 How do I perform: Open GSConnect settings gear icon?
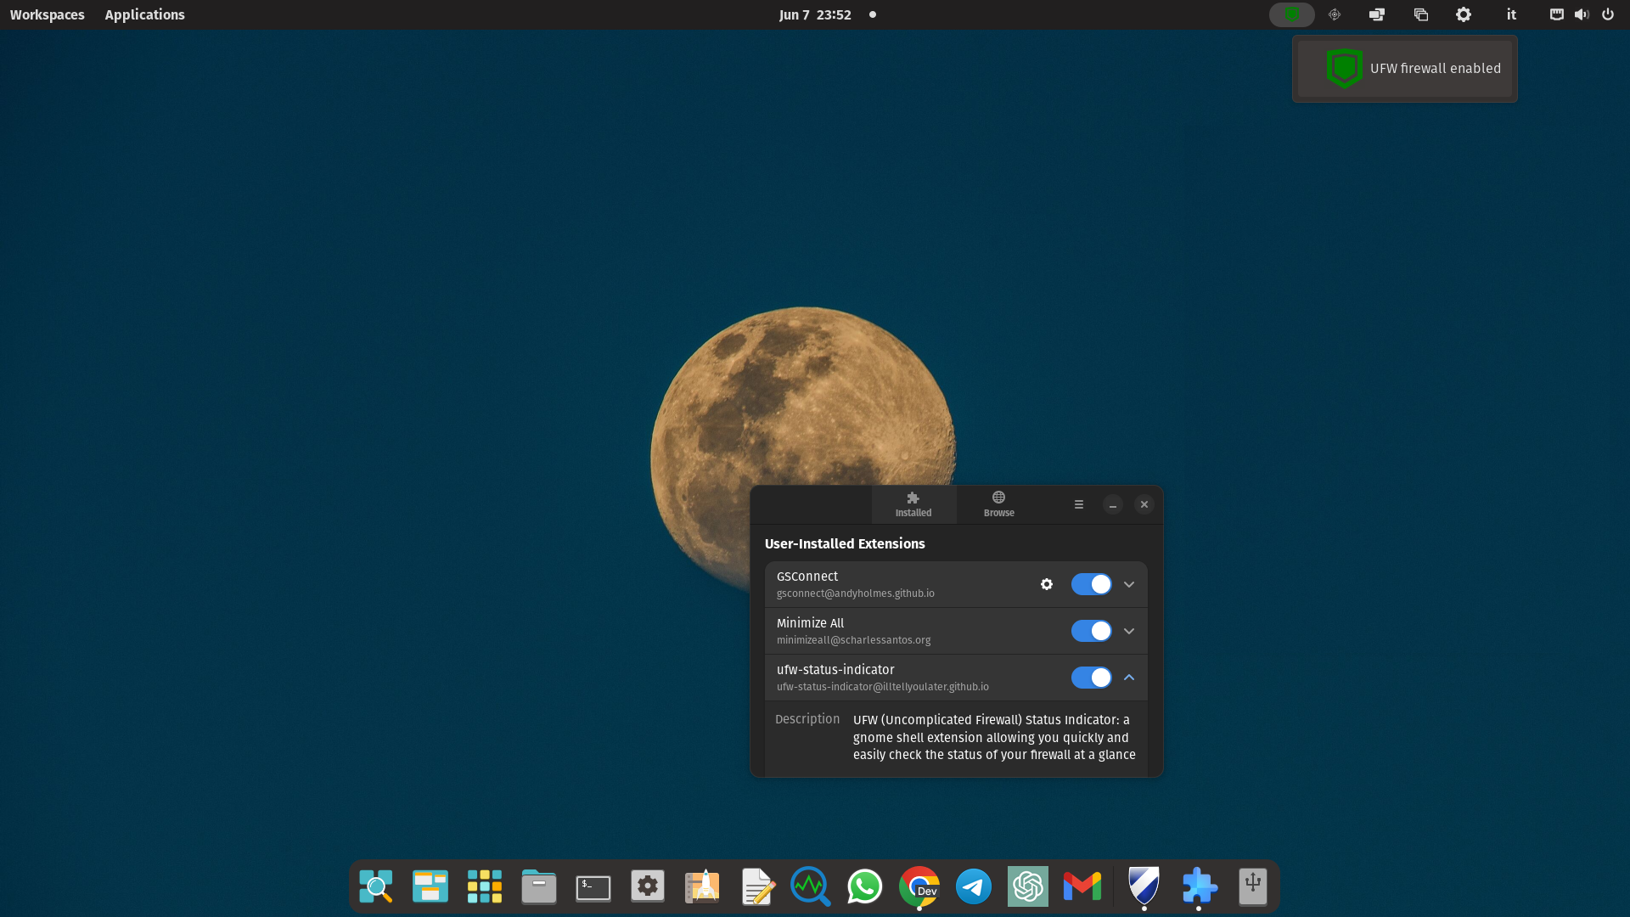tap(1047, 584)
